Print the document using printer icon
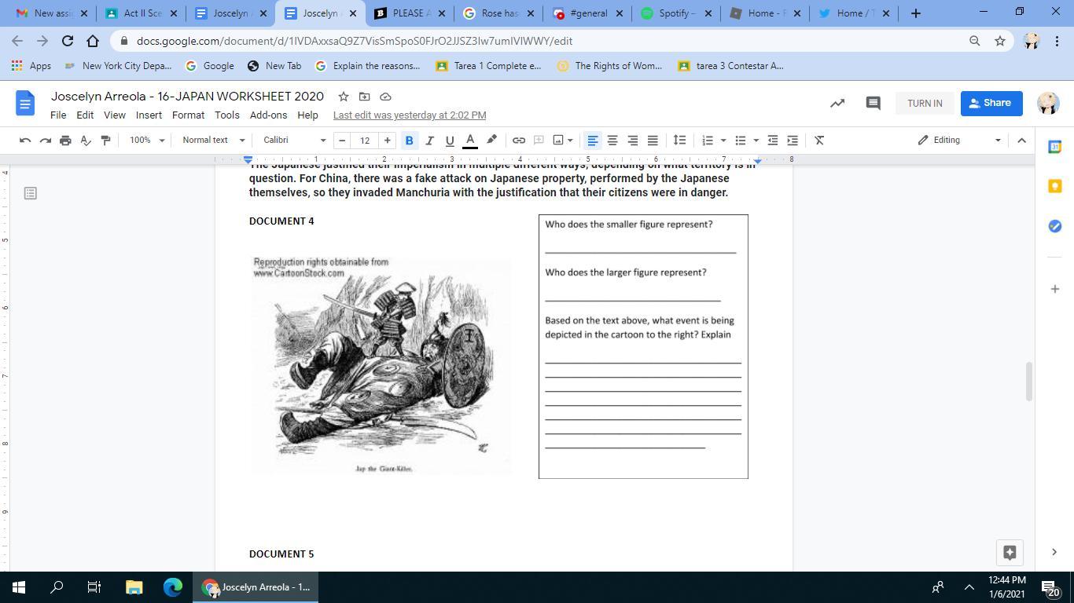The image size is (1074, 603). click(65, 140)
